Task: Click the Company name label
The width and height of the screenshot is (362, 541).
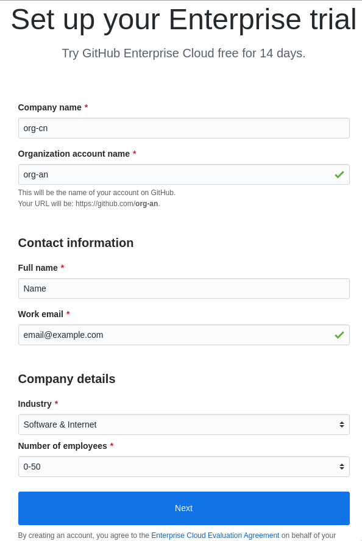Action: tap(49, 107)
